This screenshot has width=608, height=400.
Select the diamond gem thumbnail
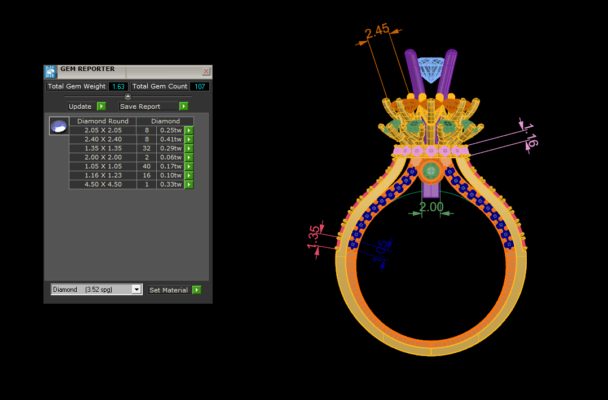click(59, 126)
